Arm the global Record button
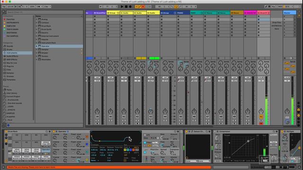Viewport: 303px width, 170px height. [x=130, y=7]
